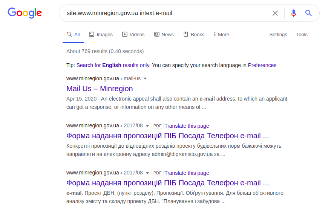This screenshot has width=334, height=214.
Task: Click Translate this page on third result
Action: click(187, 173)
